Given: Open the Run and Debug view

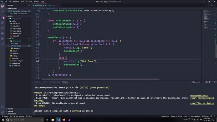Looking at the screenshot, I should 3,22.
